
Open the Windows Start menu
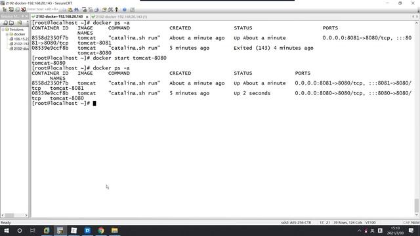tap(7, 231)
